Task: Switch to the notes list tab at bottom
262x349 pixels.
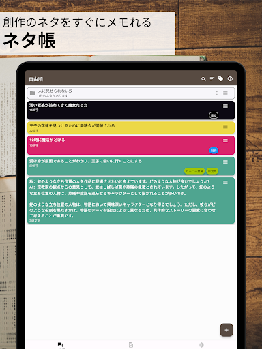Action: click(x=60, y=345)
